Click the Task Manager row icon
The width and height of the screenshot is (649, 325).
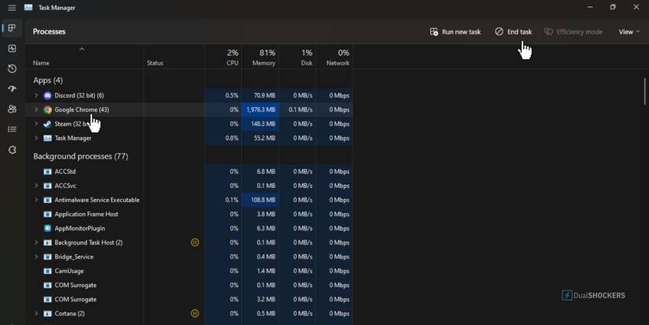pos(48,138)
